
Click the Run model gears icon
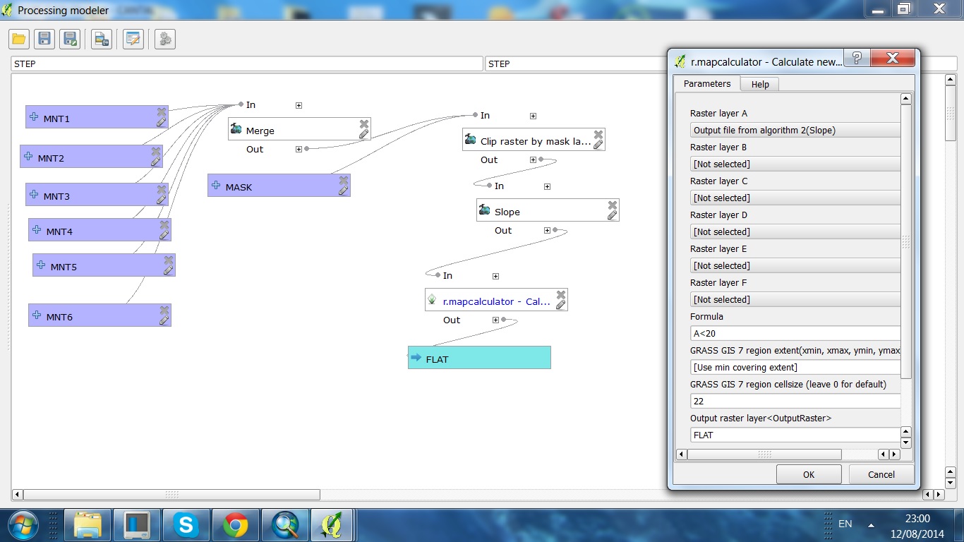pos(165,39)
